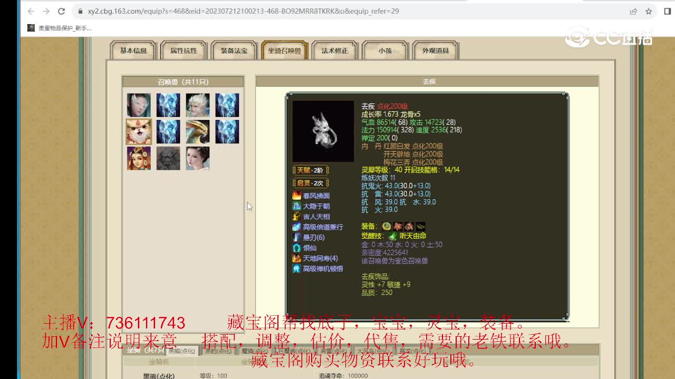This screenshot has width=675, height=379.
Task: Click the 春风拂面 skill name
Action: [316, 196]
